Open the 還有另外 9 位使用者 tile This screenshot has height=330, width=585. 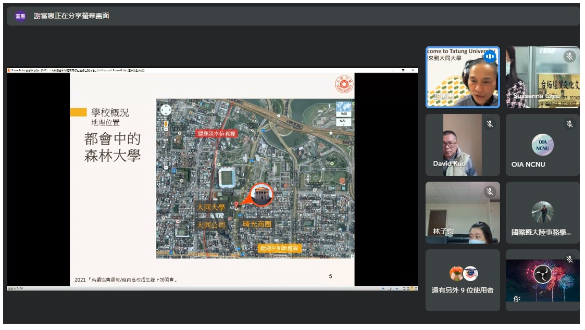463,281
